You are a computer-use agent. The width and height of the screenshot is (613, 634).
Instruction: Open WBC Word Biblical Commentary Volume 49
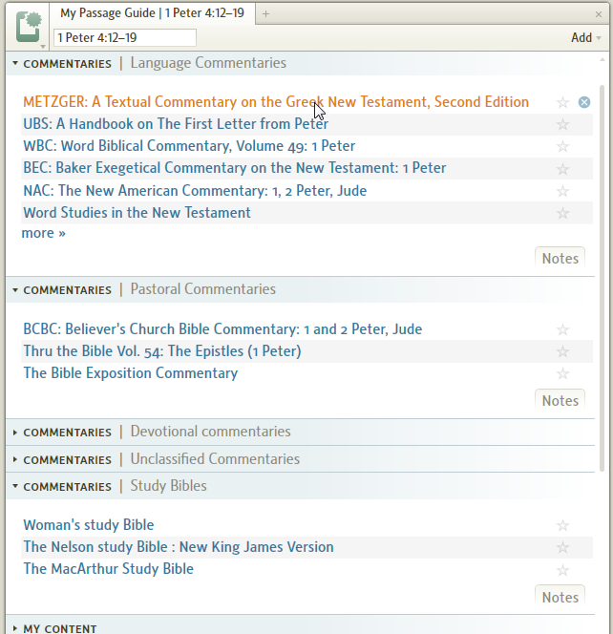point(189,146)
